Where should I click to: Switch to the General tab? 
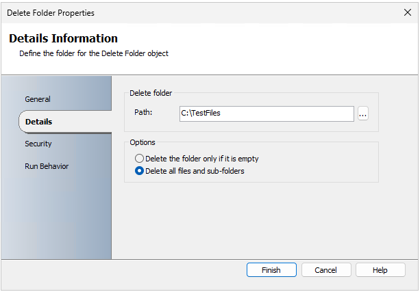tap(38, 99)
